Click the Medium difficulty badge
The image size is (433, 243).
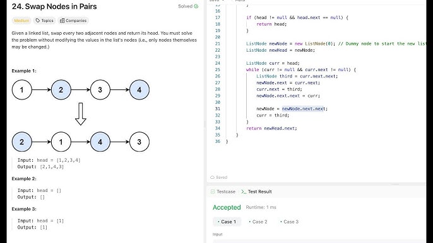(21, 21)
